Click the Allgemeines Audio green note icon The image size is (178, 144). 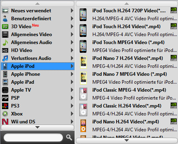coord(5,42)
